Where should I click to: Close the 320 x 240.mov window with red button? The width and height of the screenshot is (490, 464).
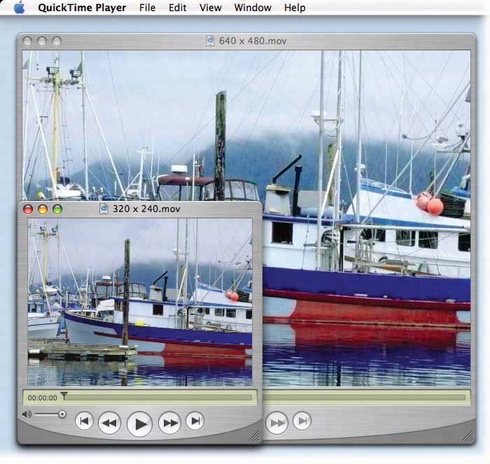click(x=28, y=209)
